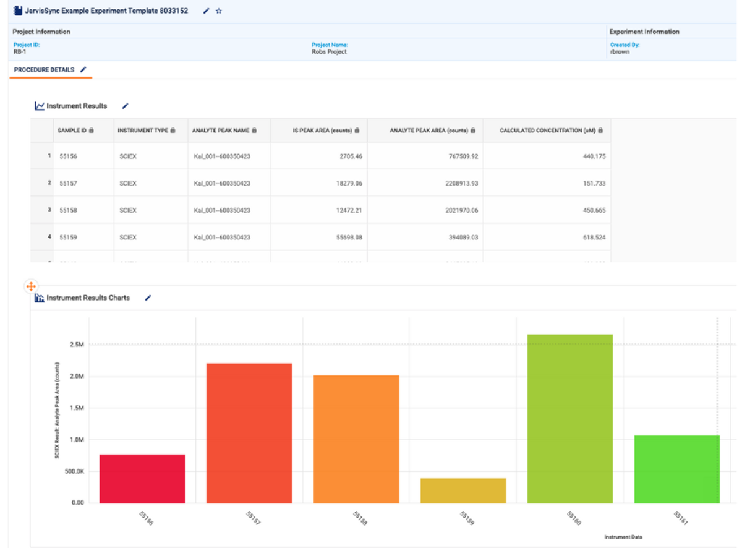Open the Procedure Details tab
The height and width of the screenshot is (548, 742).
pyautogui.click(x=44, y=70)
